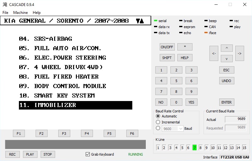Click the REC recording button
This screenshot has height=161, width=252.
point(12,154)
